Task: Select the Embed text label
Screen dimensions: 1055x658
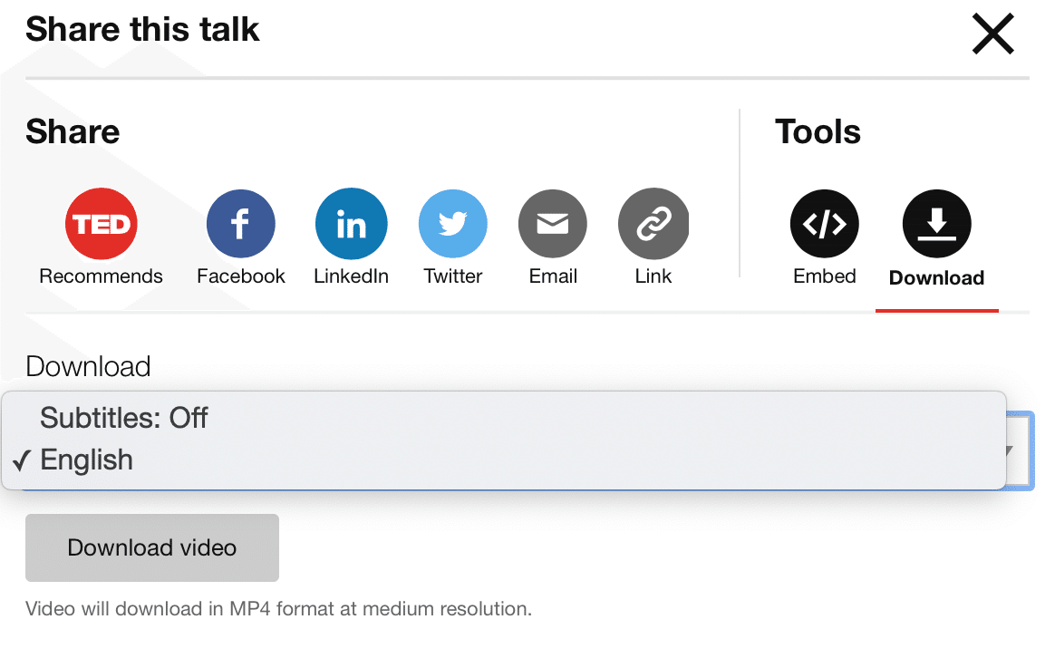Action: [824, 276]
